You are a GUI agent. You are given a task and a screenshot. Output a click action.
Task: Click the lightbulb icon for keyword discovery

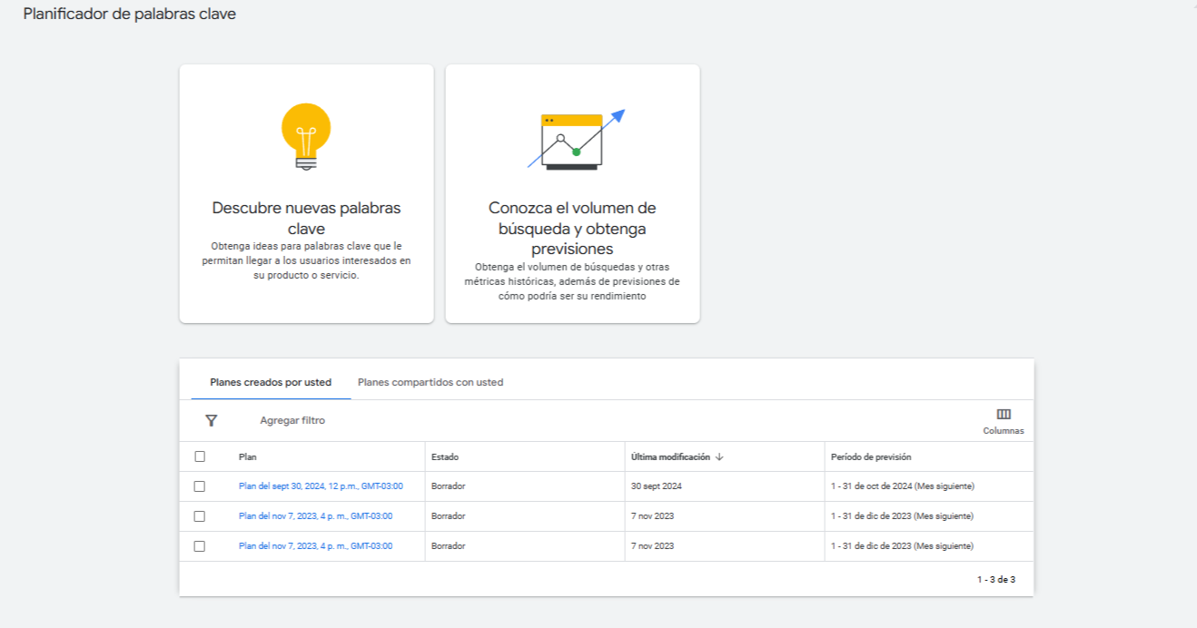305,136
